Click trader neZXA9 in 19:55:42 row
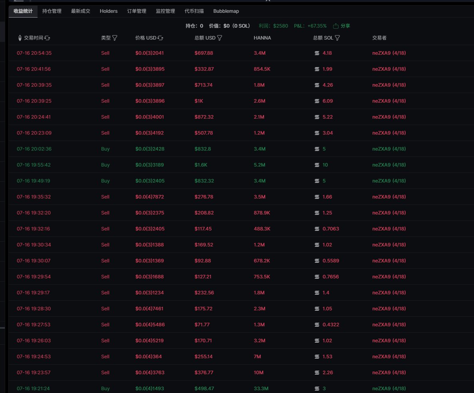Viewport: 474px width, 393px height. (389, 165)
